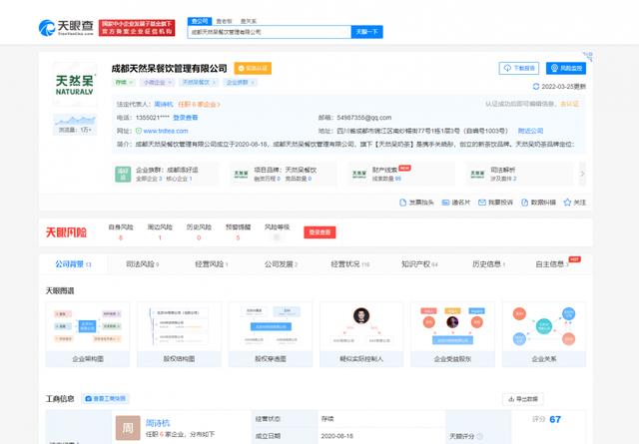Select the 查老板 search tab
The image size is (639, 444).
click(224, 21)
